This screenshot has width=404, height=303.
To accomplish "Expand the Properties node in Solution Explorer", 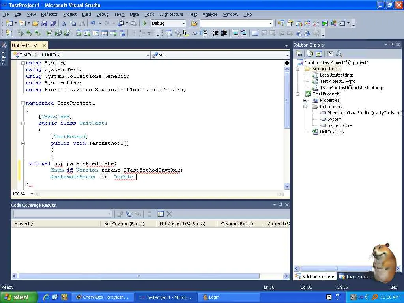I will (x=305, y=101).
